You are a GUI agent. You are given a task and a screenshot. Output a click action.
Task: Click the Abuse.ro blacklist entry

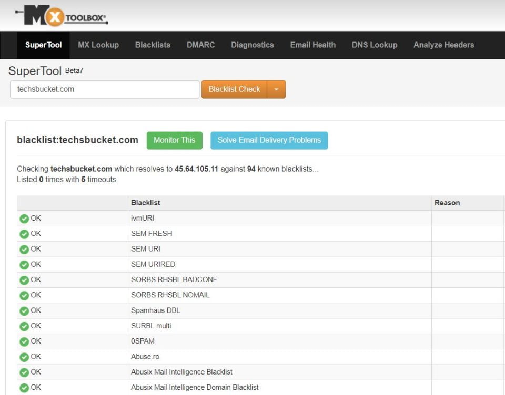click(x=145, y=357)
